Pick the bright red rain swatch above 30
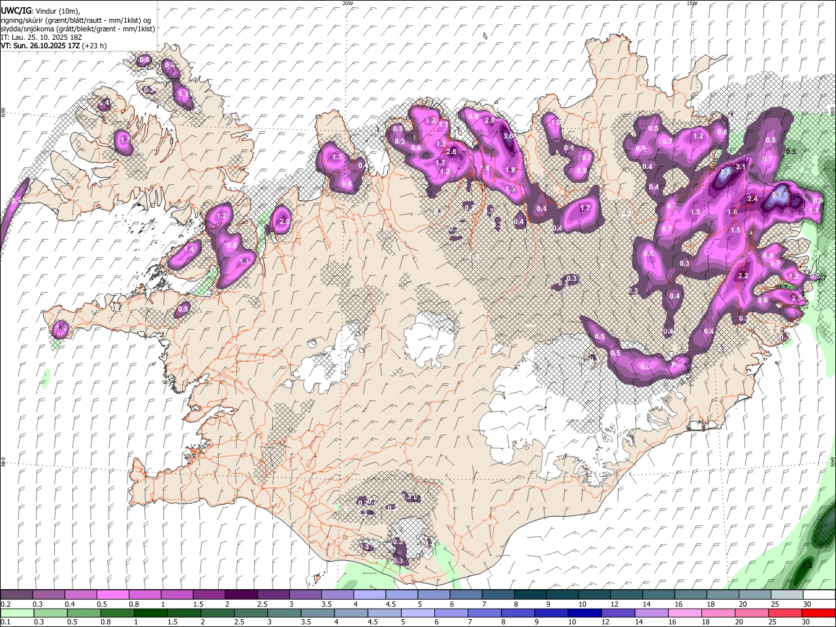 tap(819, 613)
